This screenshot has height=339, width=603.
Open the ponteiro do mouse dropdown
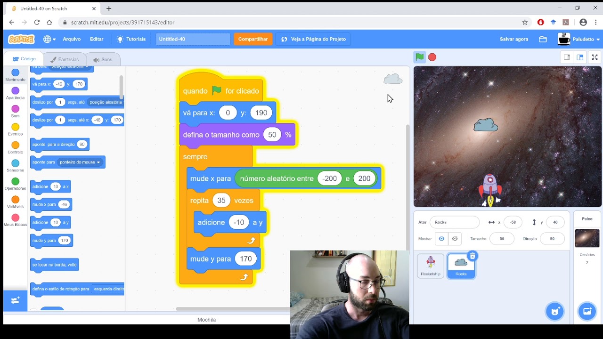(80, 162)
